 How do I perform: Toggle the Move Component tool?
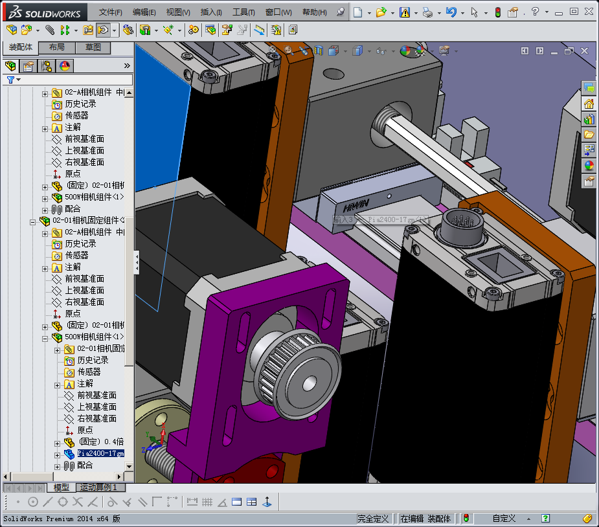[103, 30]
